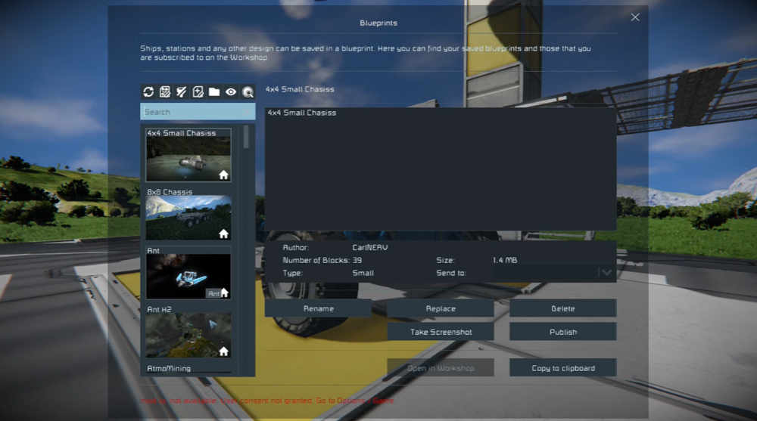Click the document with lightning bolt icon
This screenshot has height=421, width=757.
pos(198,92)
